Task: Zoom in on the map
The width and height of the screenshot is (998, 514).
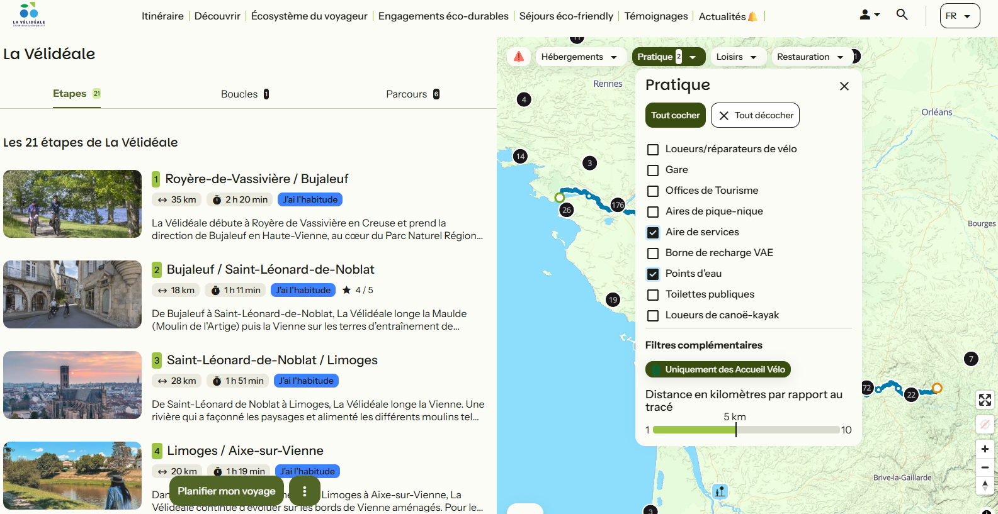Action: coord(985,449)
